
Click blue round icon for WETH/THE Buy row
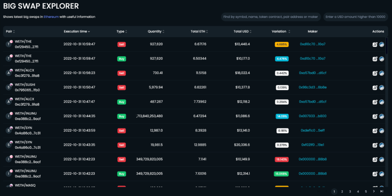(x=381, y=59)
